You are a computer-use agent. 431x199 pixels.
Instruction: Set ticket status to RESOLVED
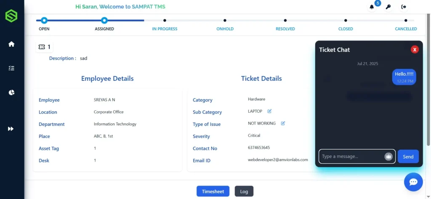coord(285,20)
